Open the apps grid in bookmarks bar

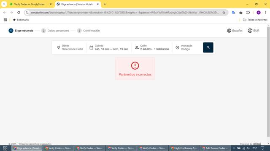(x=5, y=20)
